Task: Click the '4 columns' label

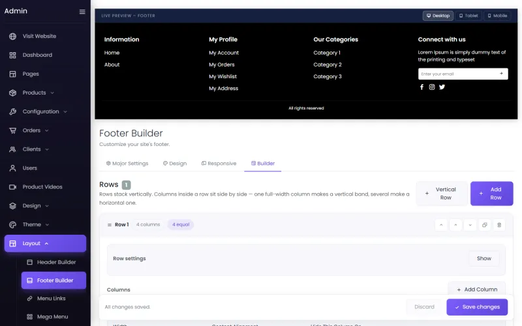Action: point(148,224)
